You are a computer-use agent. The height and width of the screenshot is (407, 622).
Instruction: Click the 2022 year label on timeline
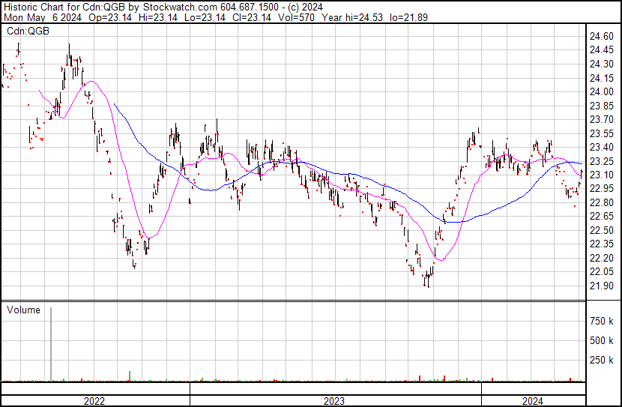94,401
